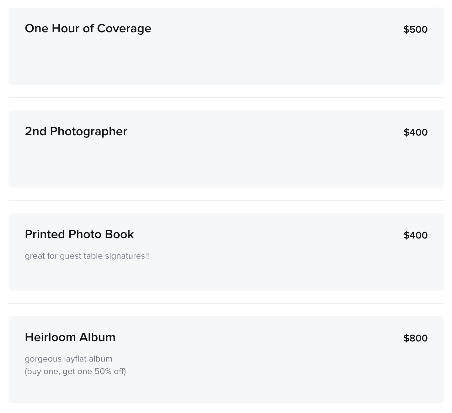Select the Printed Photo Book $400 price

click(415, 235)
